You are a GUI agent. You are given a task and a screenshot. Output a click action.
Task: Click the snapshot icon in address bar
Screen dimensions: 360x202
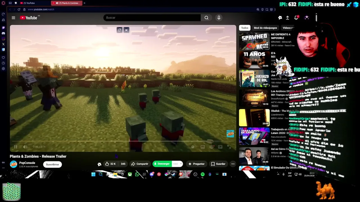[x=267, y=10]
